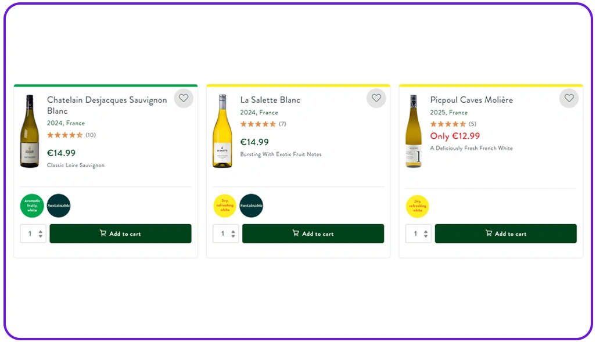The width and height of the screenshot is (596, 342).
Task: Click the cart icon on Picpoul's Add to cart button
Action: point(489,233)
